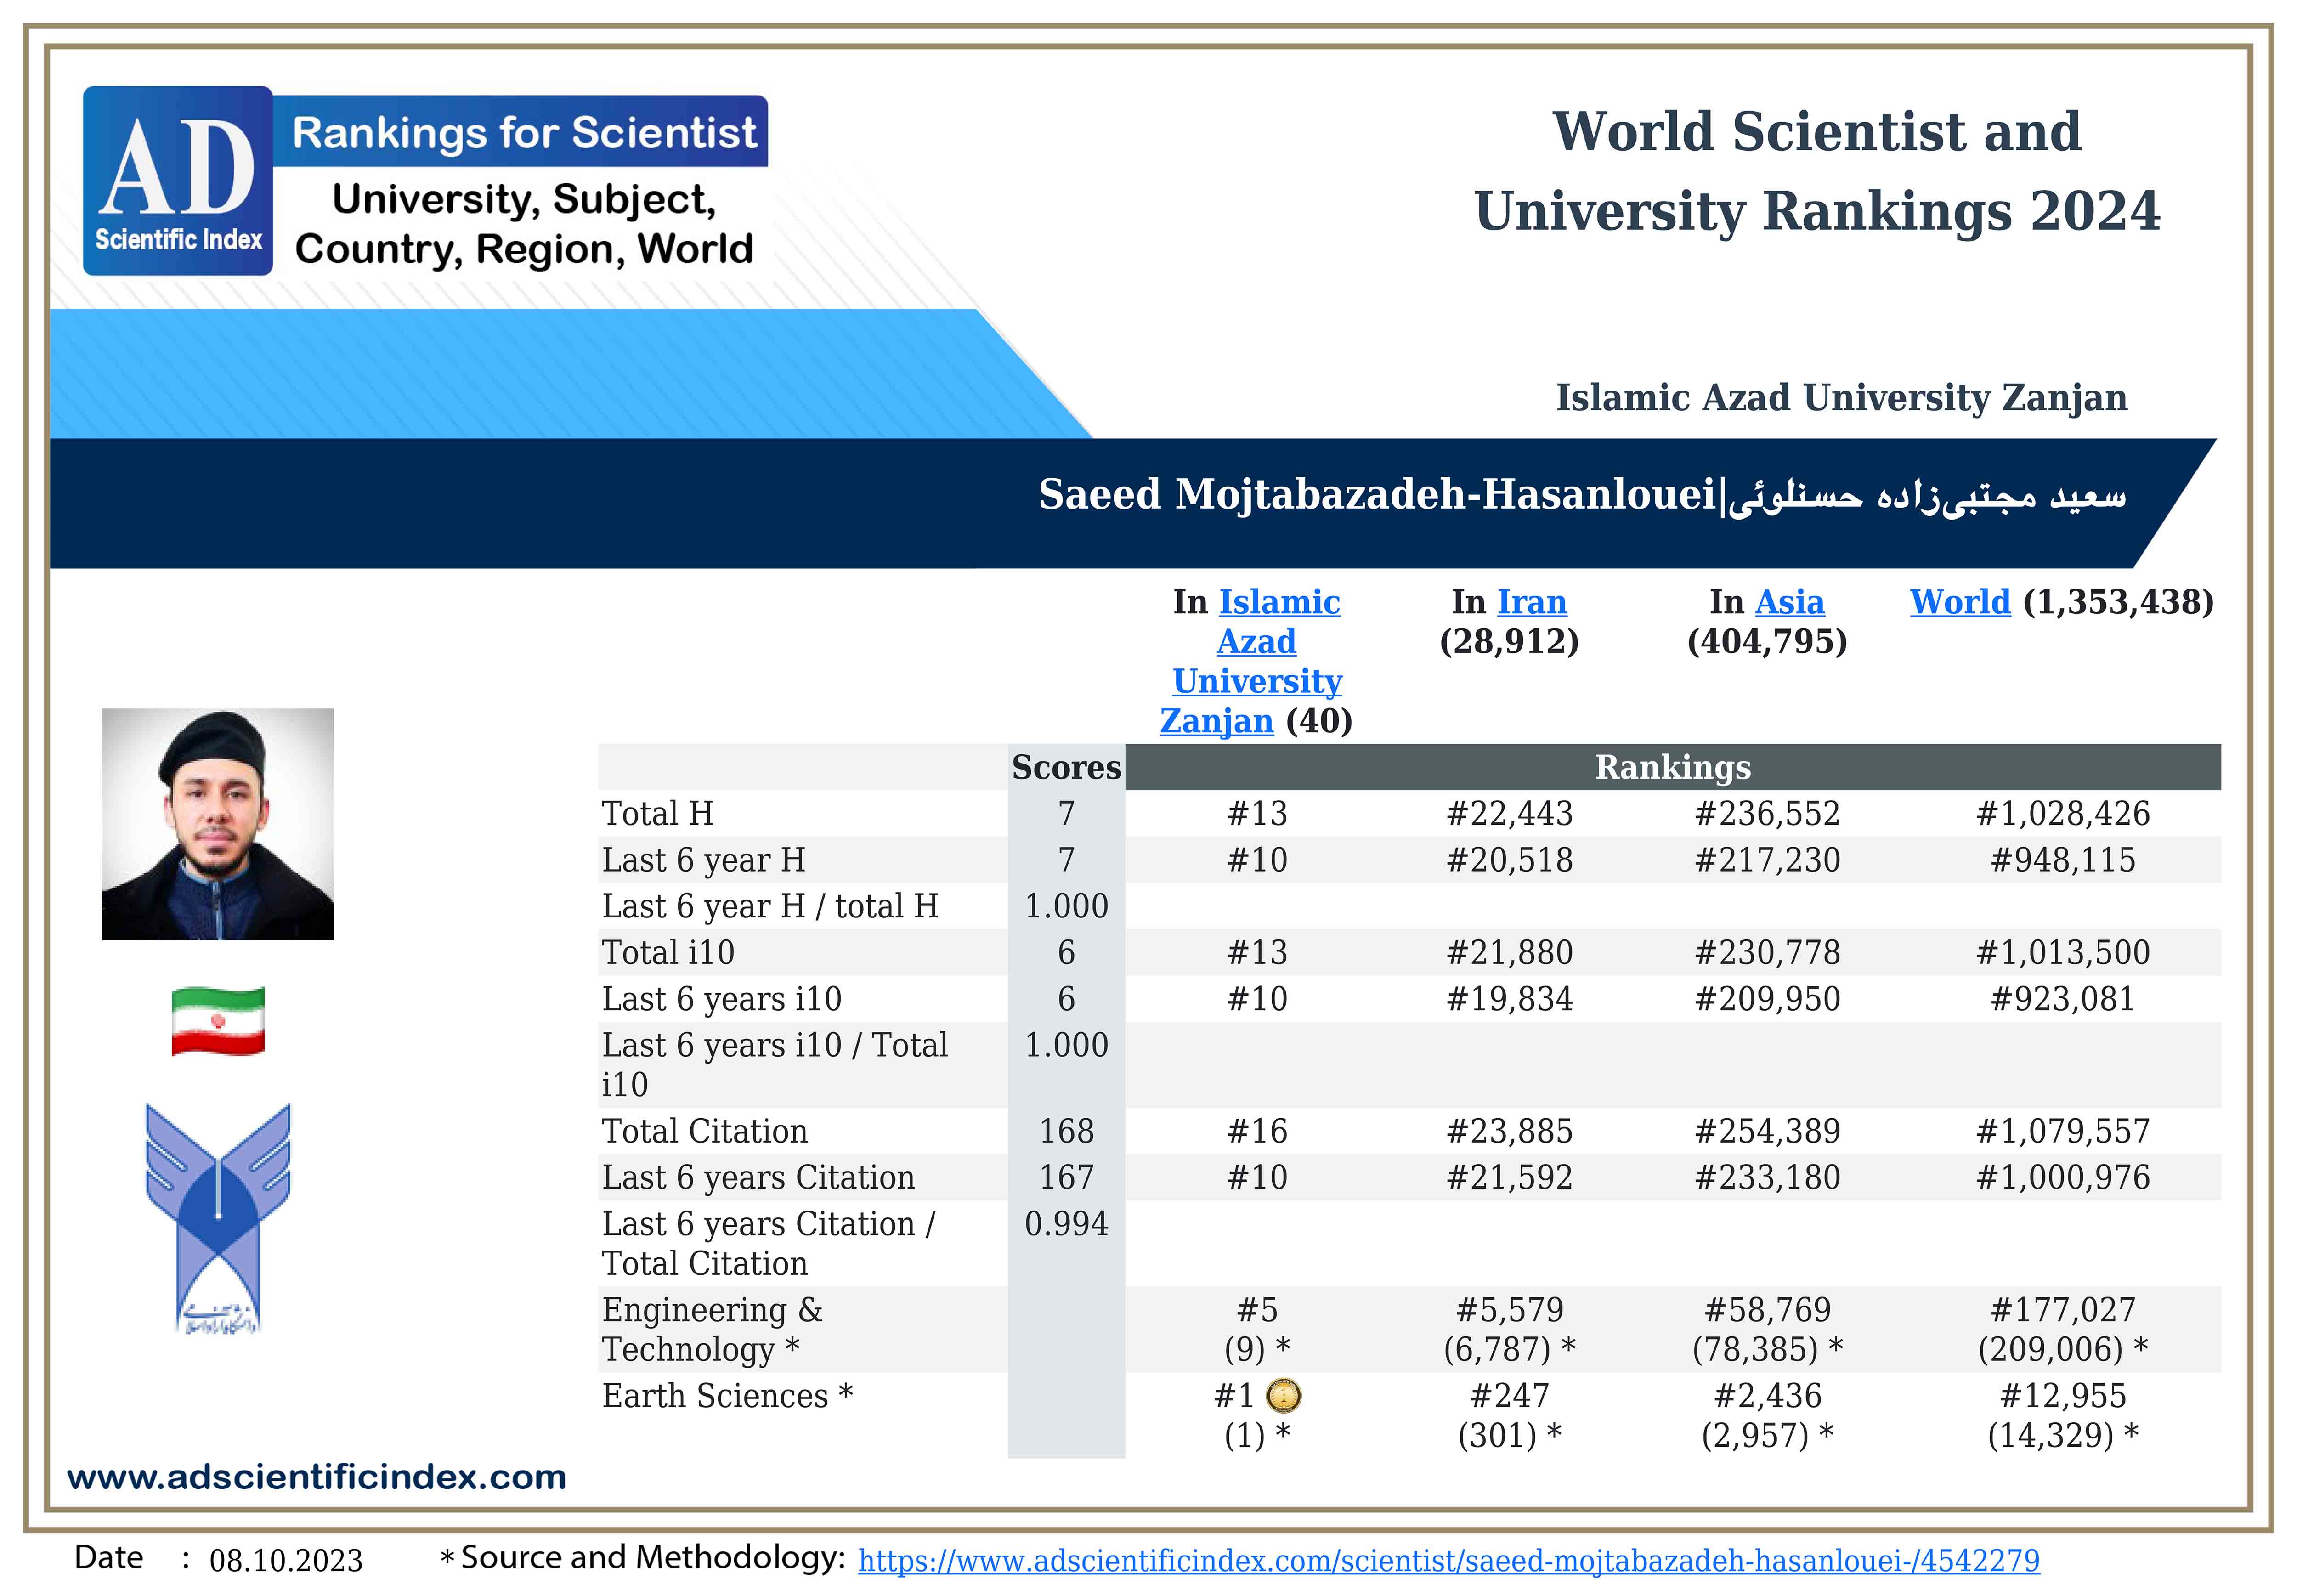Click the Iran flag icon
The image size is (2297, 1596).
click(218, 1020)
